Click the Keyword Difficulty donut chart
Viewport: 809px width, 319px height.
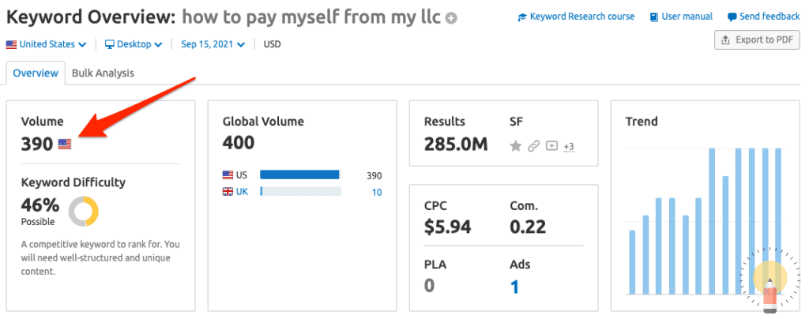[83, 212]
